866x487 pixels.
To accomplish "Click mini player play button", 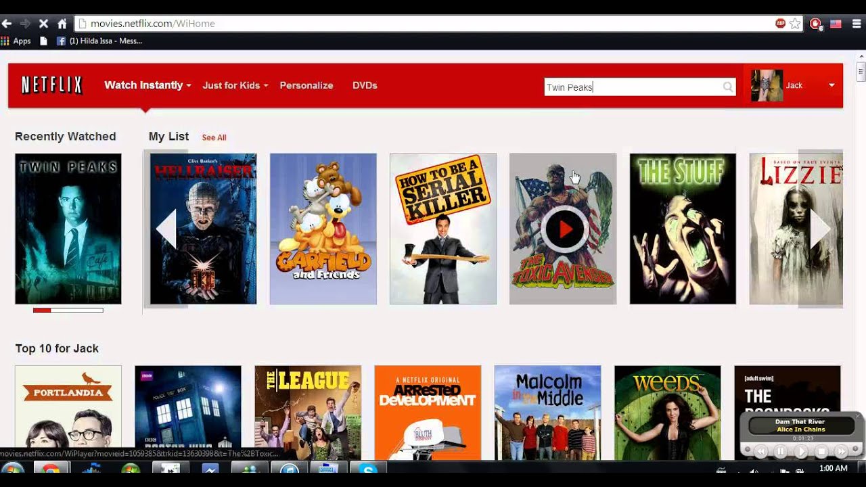I will pos(801,451).
